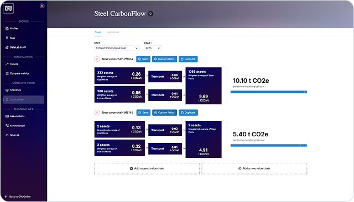354x202 pixels.
Task: Select the 1056 assets Steel Plants card
Action: pos(204,86)
